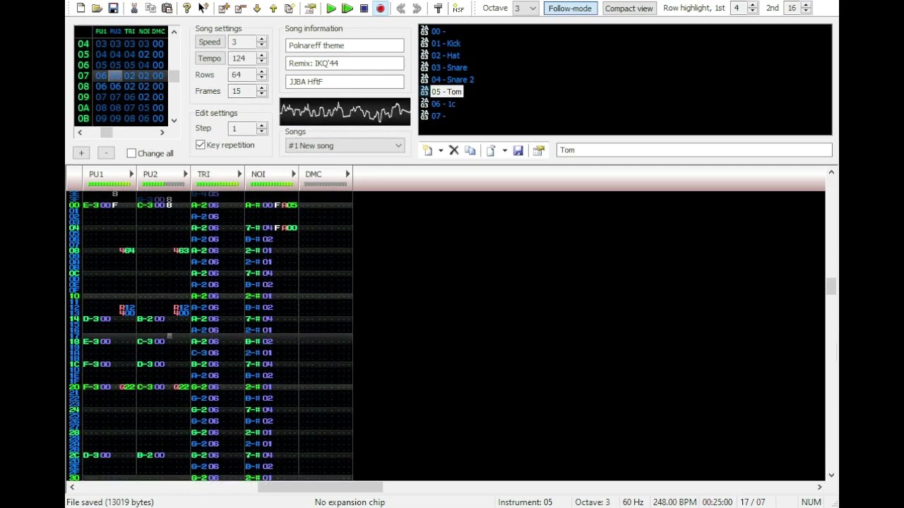Adjust the Frames spinner arrows
The height and width of the screenshot is (508, 904).
pyautogui.click(x=262, y=91)
